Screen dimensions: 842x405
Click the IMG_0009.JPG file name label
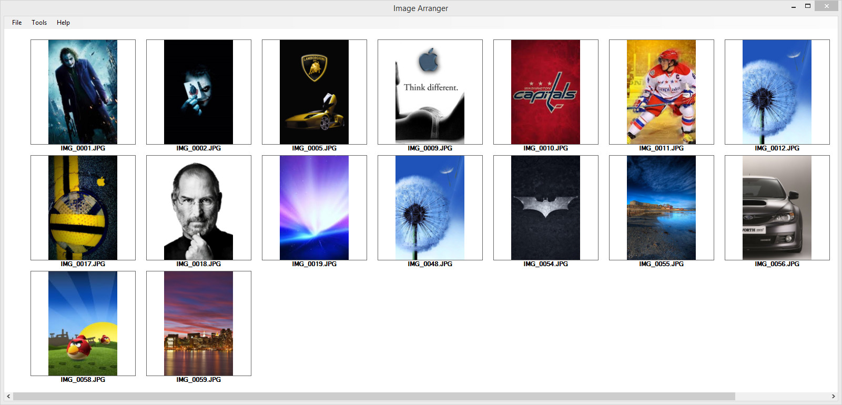430,148
